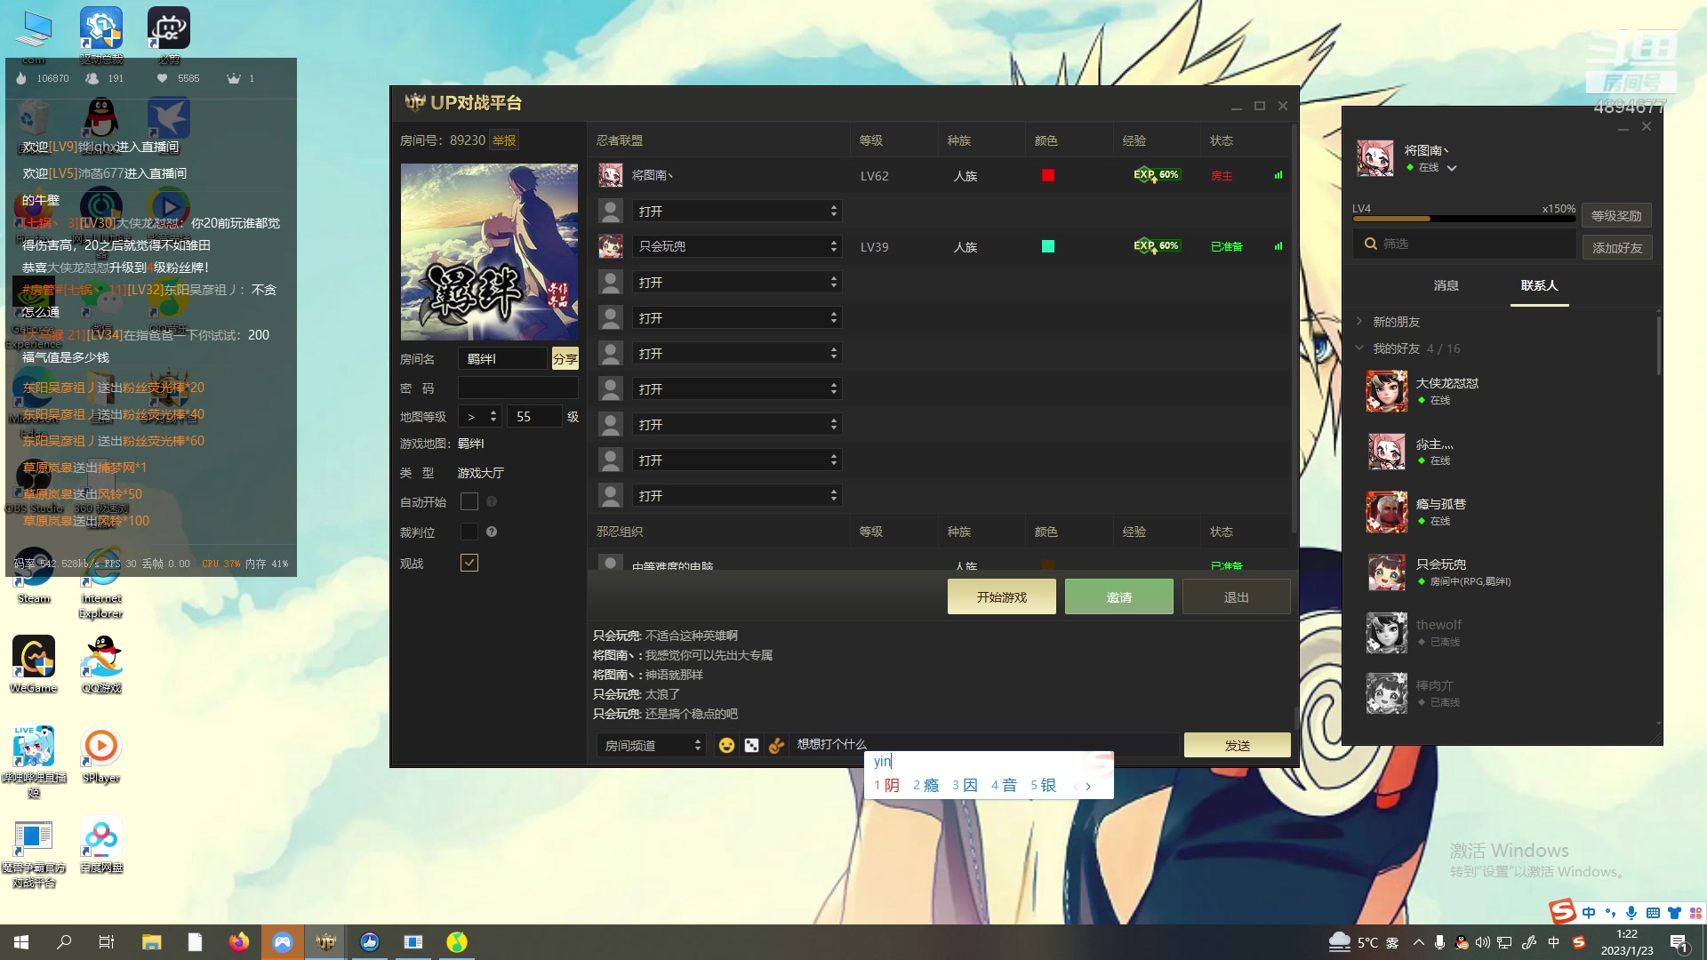
Task: Click the cyan color swatch for 只会玩兜
Action: point(1048,246)
